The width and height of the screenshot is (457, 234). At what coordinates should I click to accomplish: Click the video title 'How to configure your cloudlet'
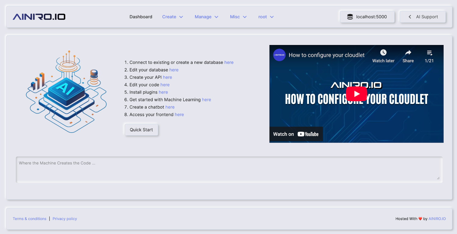pos(327,55)
